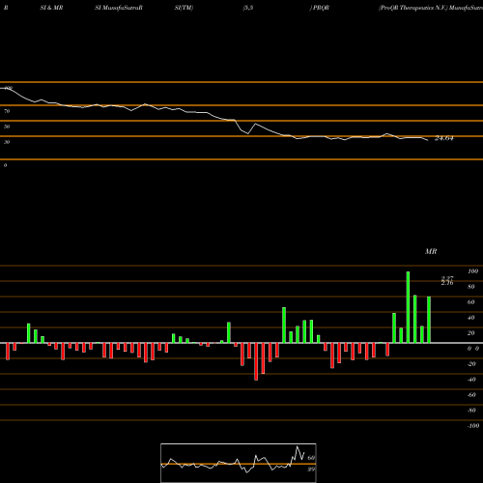This screenshot has height=483, width=483.
Task: Click the 60 label in mini chart
Action: click(x=311, y=458)
